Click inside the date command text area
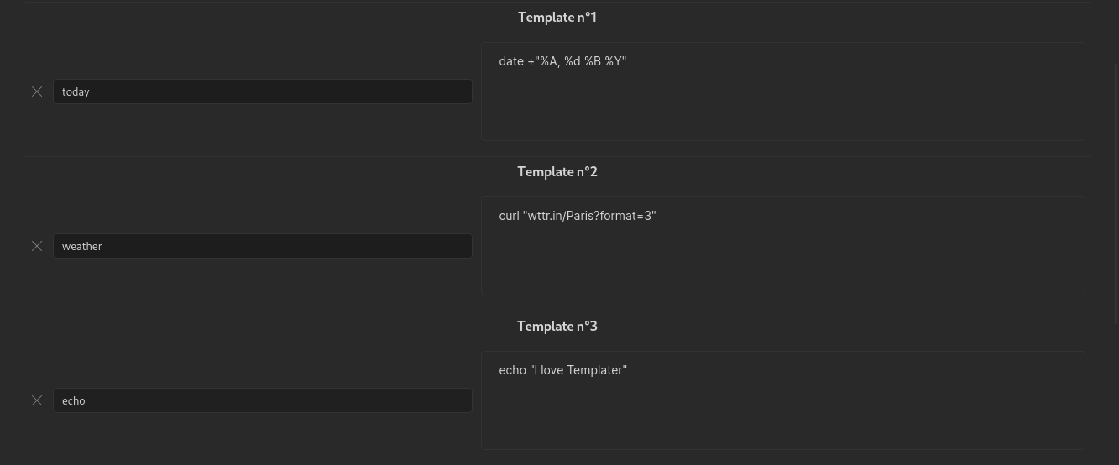 [x=782, y=101]
